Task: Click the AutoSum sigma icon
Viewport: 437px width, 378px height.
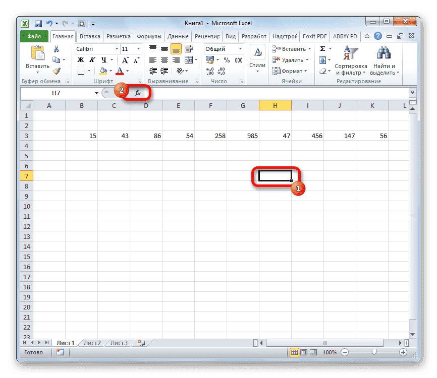Action: pos(322,48)
